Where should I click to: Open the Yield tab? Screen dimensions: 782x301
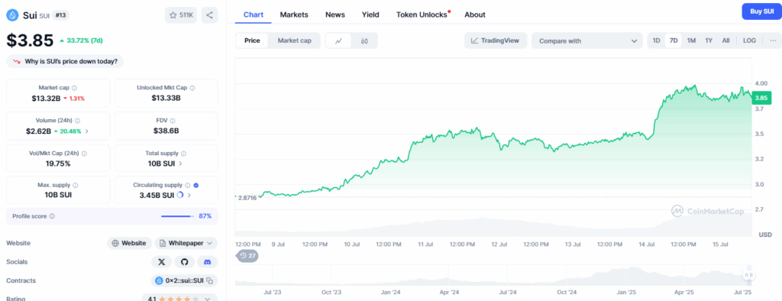click(370, 15)
